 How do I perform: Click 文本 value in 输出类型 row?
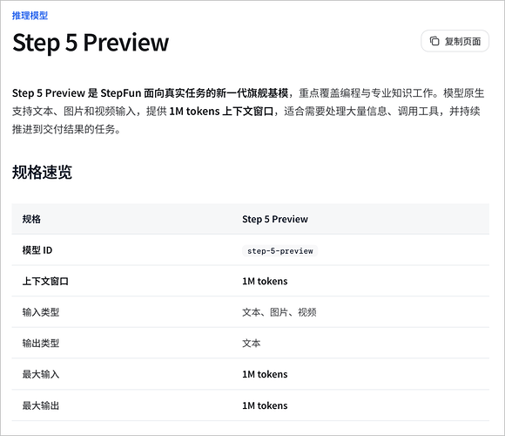(252, 343)
